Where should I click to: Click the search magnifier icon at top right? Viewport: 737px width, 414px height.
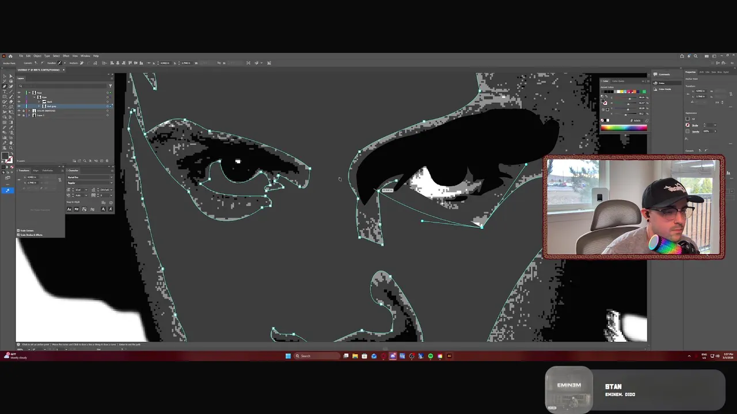(x=696, y=56)
